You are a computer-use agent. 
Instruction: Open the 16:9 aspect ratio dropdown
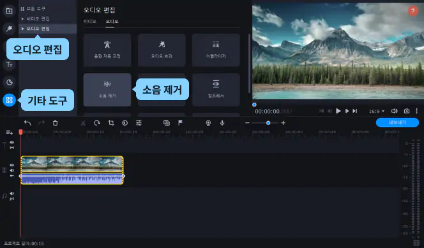[376, 111]
